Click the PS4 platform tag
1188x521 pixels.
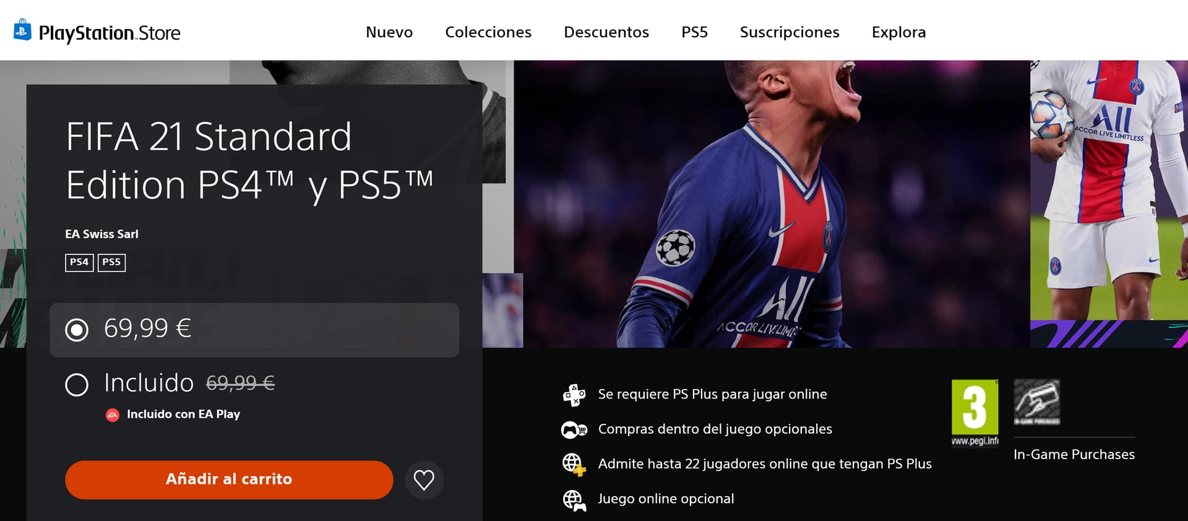click(x=79, y=262)
